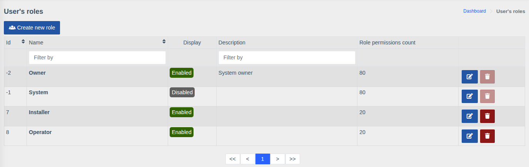Image resolution: width=529 pixels, height=167 pixels.
Task: Delete the Operator role
Action: coord(487,136)
